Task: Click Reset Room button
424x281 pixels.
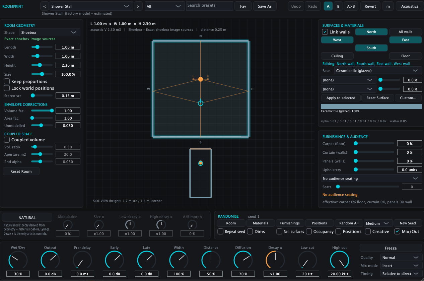Action: pos(21,171)
